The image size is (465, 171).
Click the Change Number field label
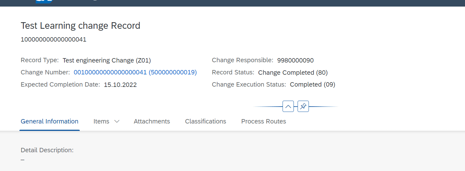pos(45,72)
